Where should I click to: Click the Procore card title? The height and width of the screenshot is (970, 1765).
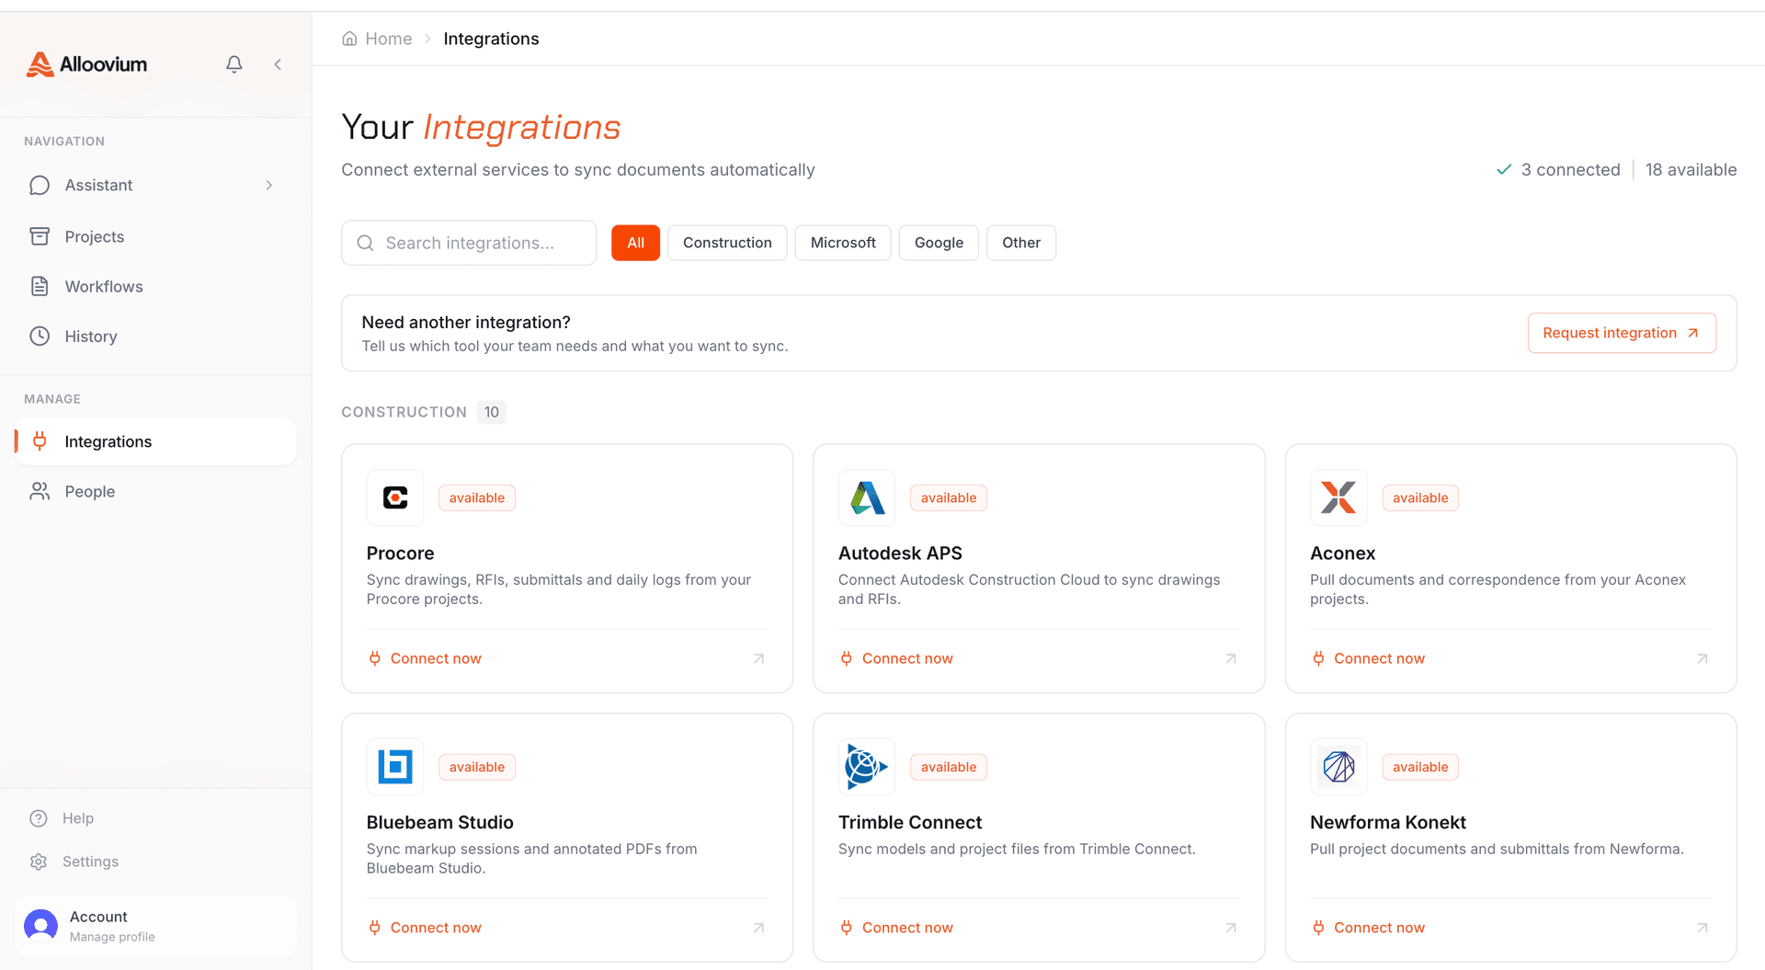400,553
